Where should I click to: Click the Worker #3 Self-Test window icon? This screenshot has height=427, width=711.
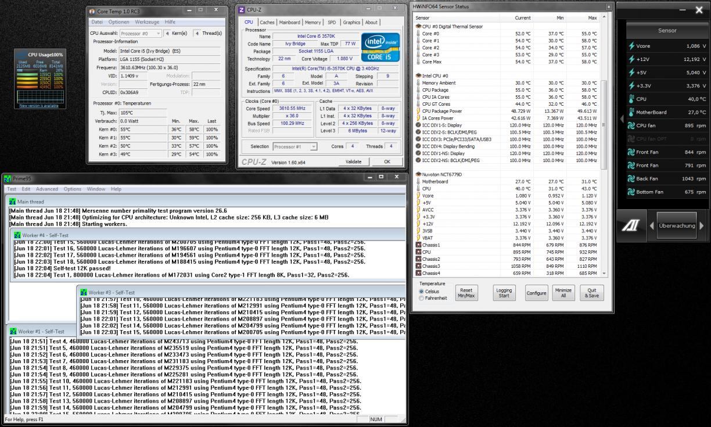click(x=83, y=292)
